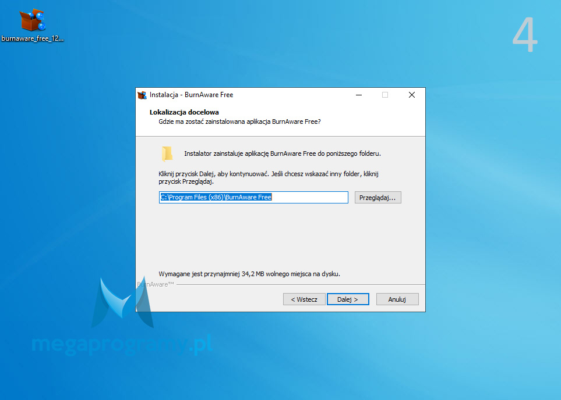Image resolution: width=561 pixels, height=400 pixels.
Task: Click the installation path field
Action: (253, 198)
